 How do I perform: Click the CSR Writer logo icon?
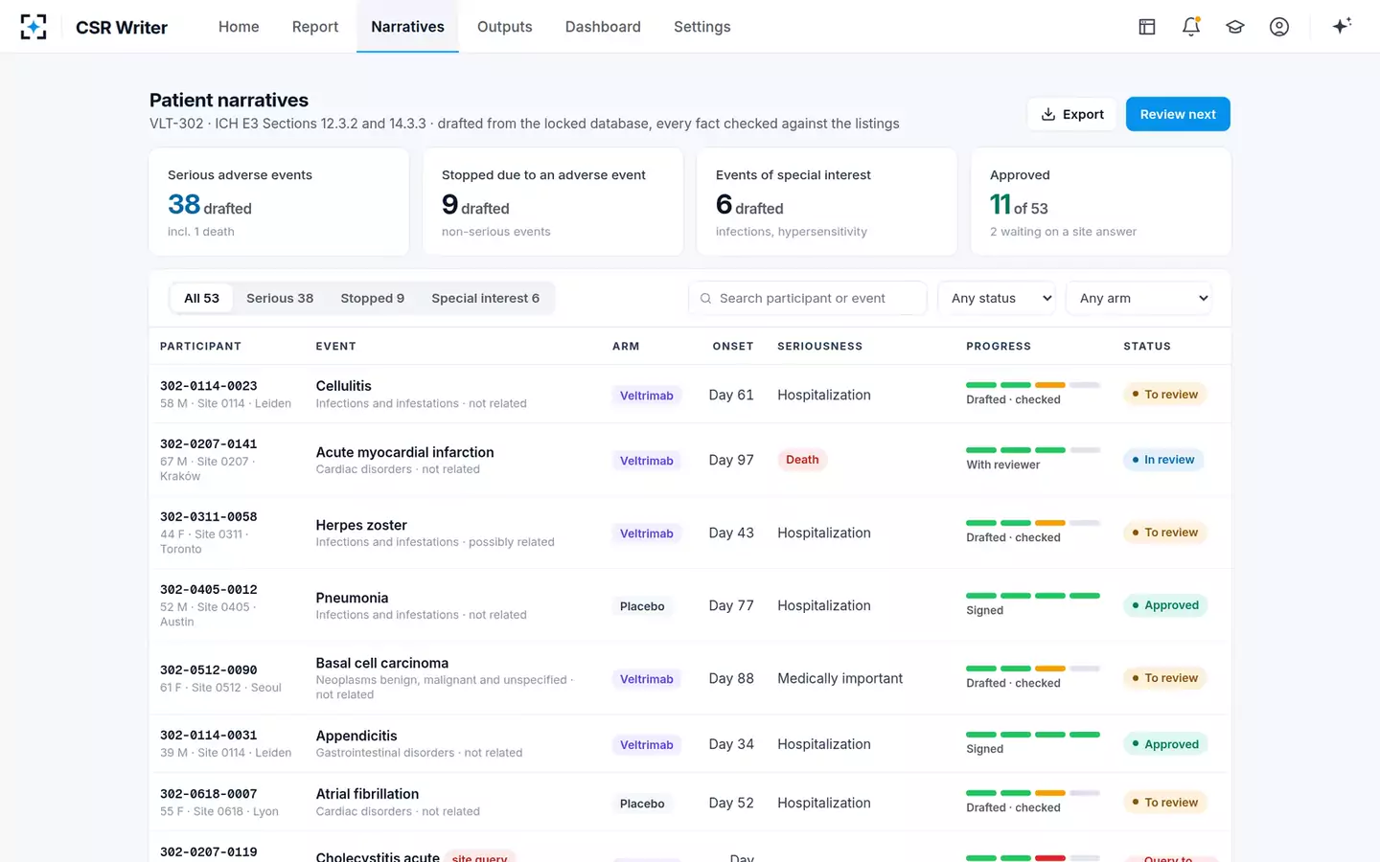click(x=34, y=27)
